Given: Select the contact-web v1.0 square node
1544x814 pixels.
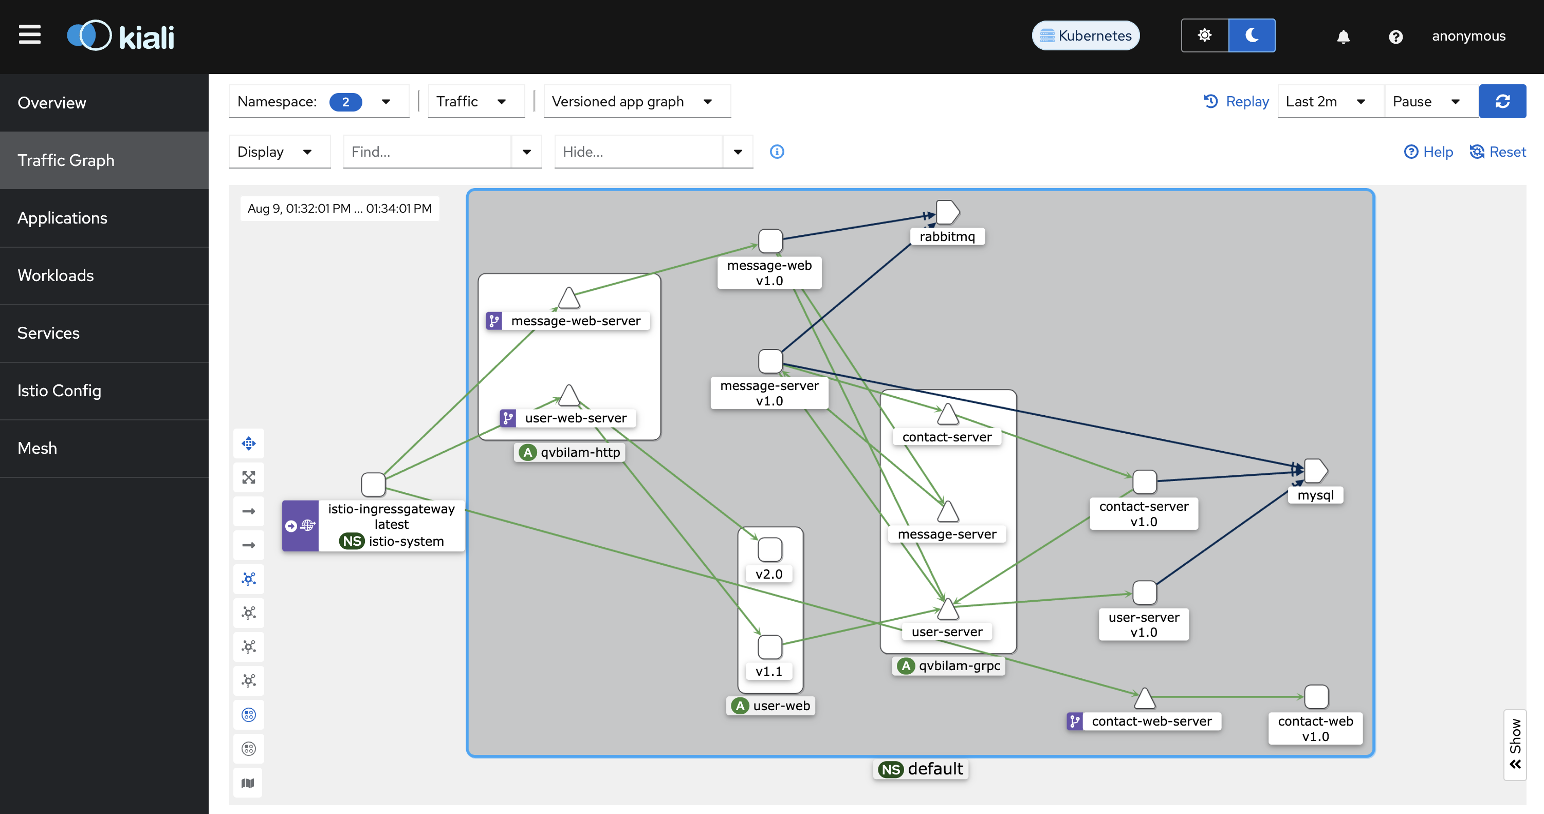Looking at the screenshot, I should pyautogui.click(x=1316, y=697).
